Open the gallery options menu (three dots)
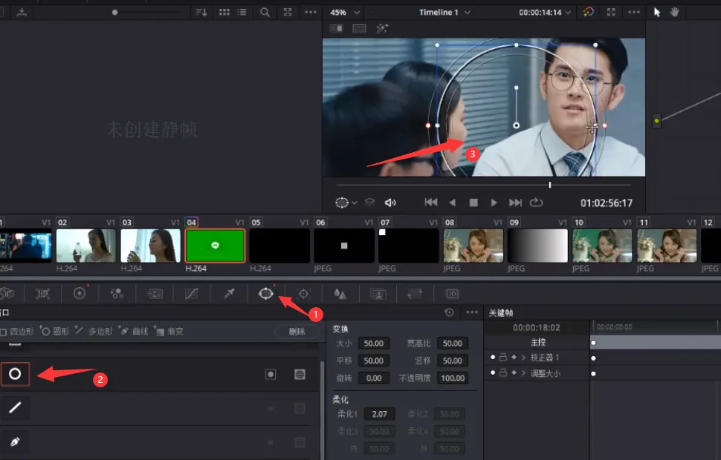 point(311,13)
